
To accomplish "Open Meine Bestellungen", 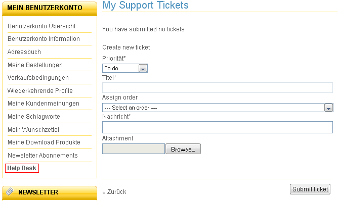I will 35,65.
